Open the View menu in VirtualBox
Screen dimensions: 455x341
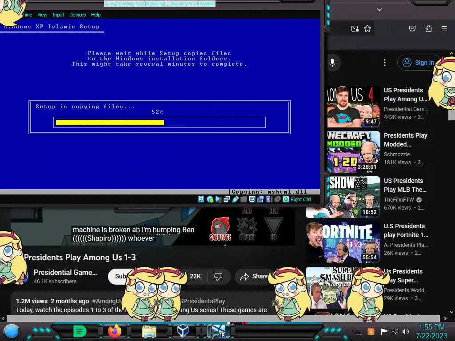pyautogui.click(x=42, y=15)
